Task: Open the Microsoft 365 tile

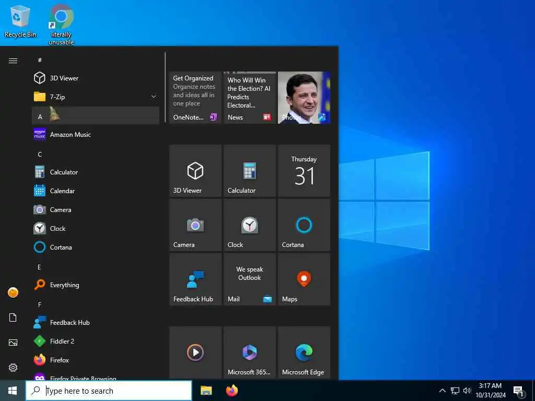Action: point(250,352)
